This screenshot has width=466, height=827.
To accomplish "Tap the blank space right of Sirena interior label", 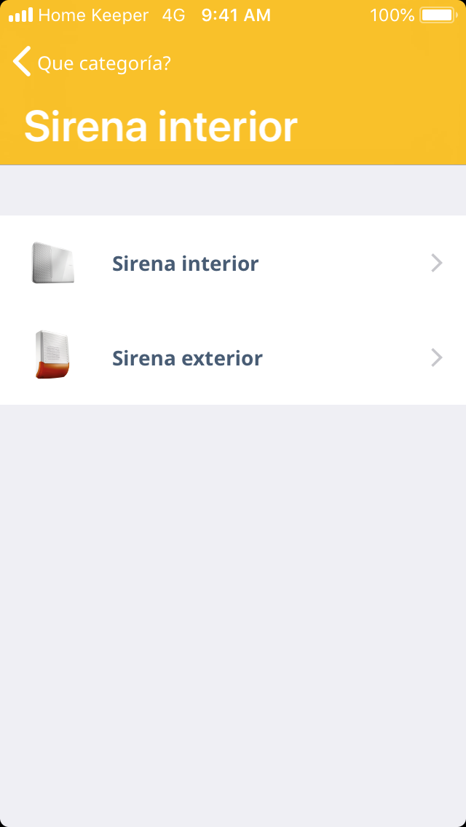I will tap(342, 264).
